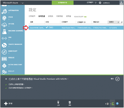Sort by expiry date column arrow
Image resolution: width=124 pixels, height=108 pixels.
click(118, 22)
